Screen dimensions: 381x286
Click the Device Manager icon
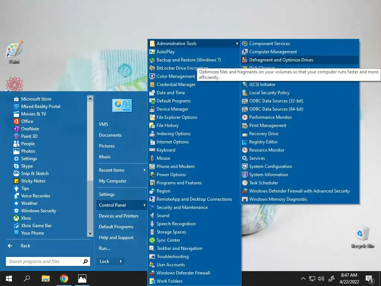click(x=152, y=109)
